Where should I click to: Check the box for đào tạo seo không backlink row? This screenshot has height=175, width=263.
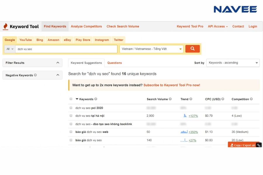pos(71,124)
